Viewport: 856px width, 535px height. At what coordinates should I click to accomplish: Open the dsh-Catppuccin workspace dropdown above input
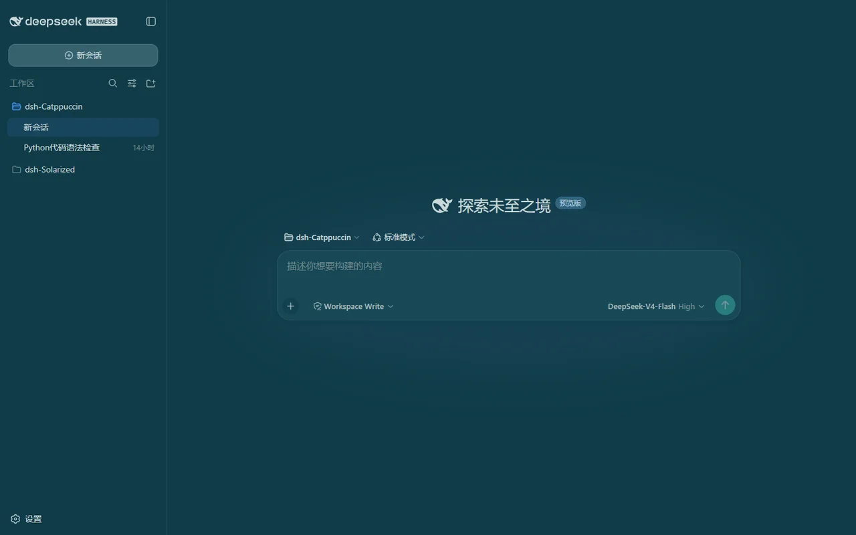[322, 237]
